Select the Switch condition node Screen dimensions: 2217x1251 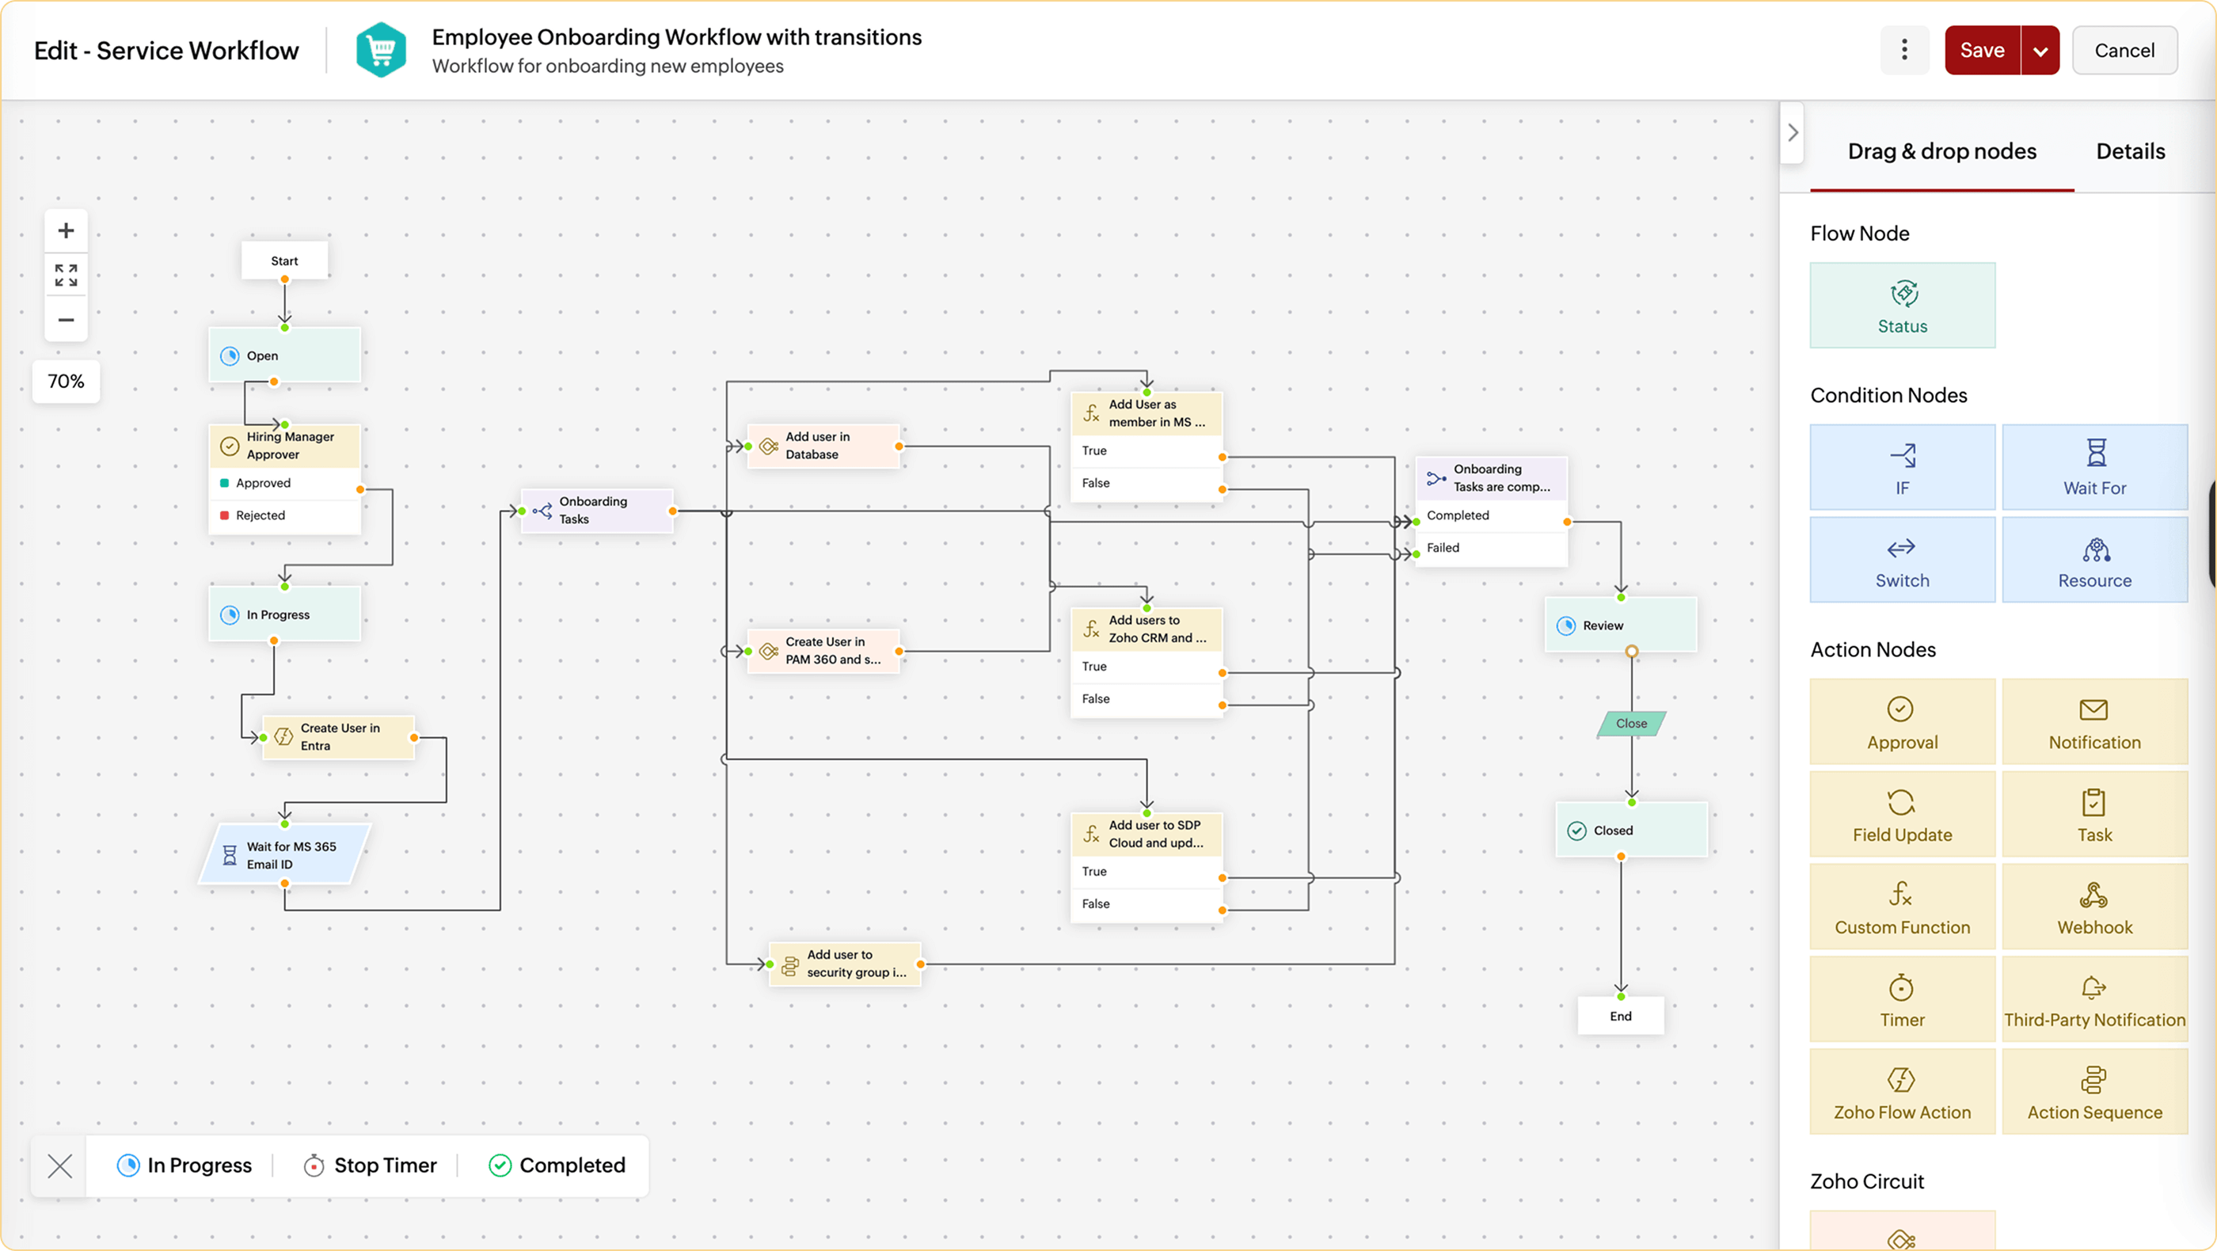click(1902, 560)
